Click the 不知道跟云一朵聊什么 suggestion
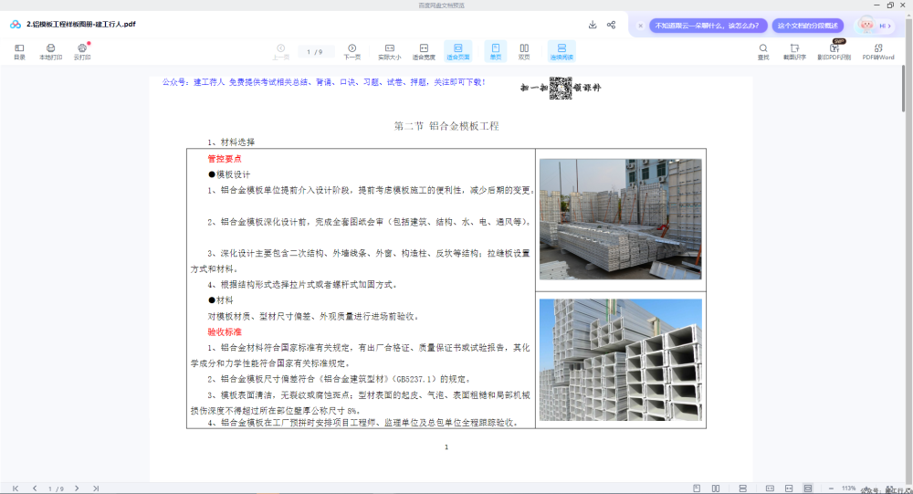Screen dimensions: 913x494 pos(708,26)
